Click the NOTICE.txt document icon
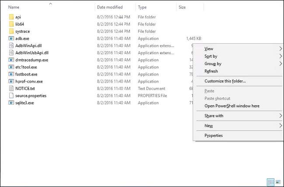Image resolution: width=284 pixels, height=187 pixels. 11,88
